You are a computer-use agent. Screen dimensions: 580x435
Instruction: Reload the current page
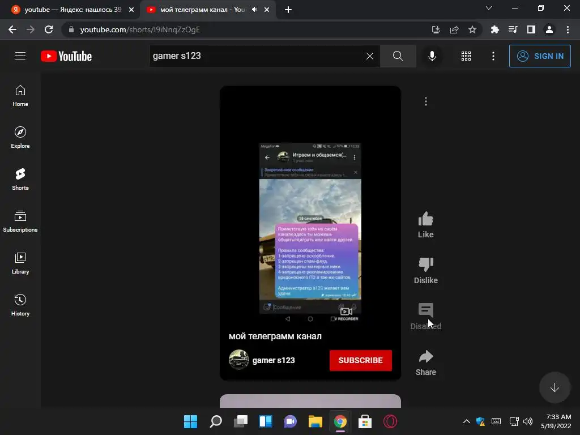point(49,29)
